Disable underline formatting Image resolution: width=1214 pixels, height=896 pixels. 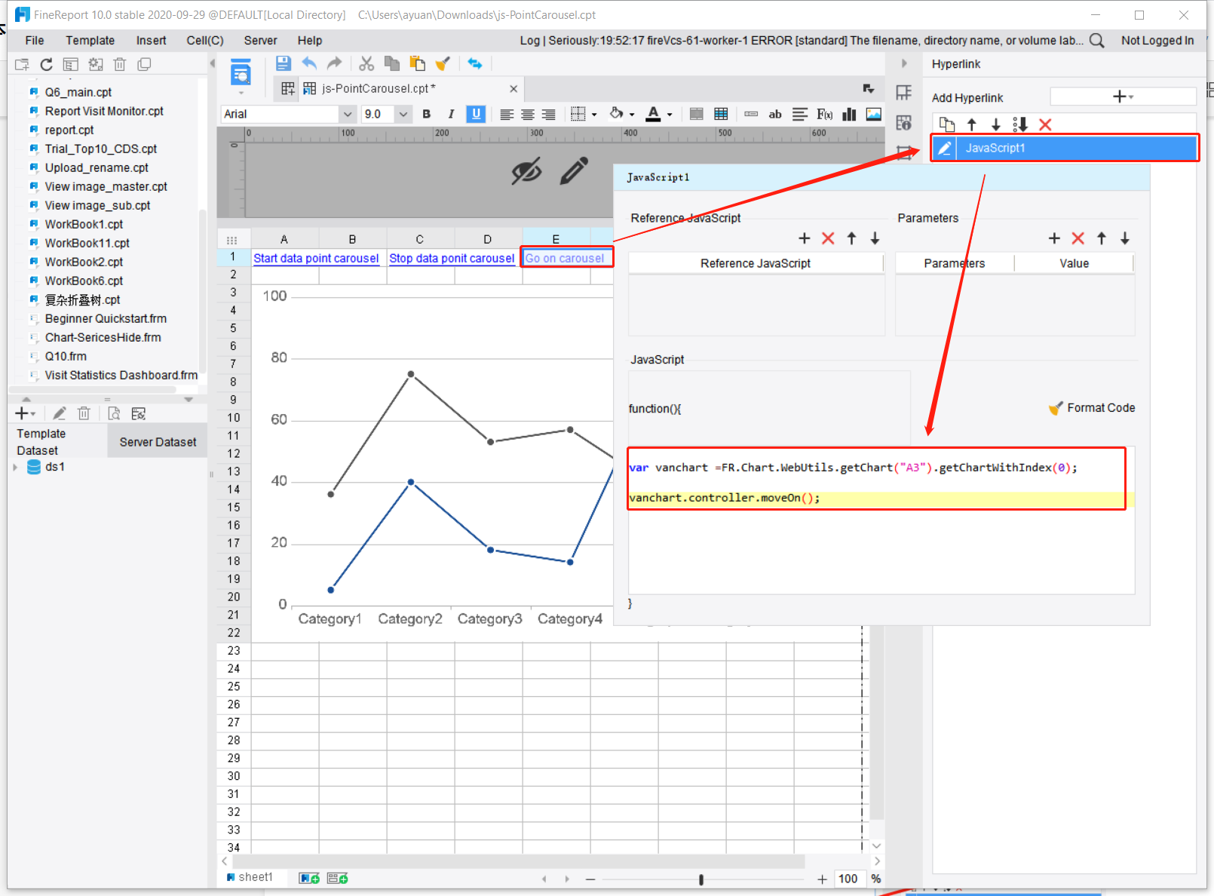pyautogui.click(x=475, y=114)
